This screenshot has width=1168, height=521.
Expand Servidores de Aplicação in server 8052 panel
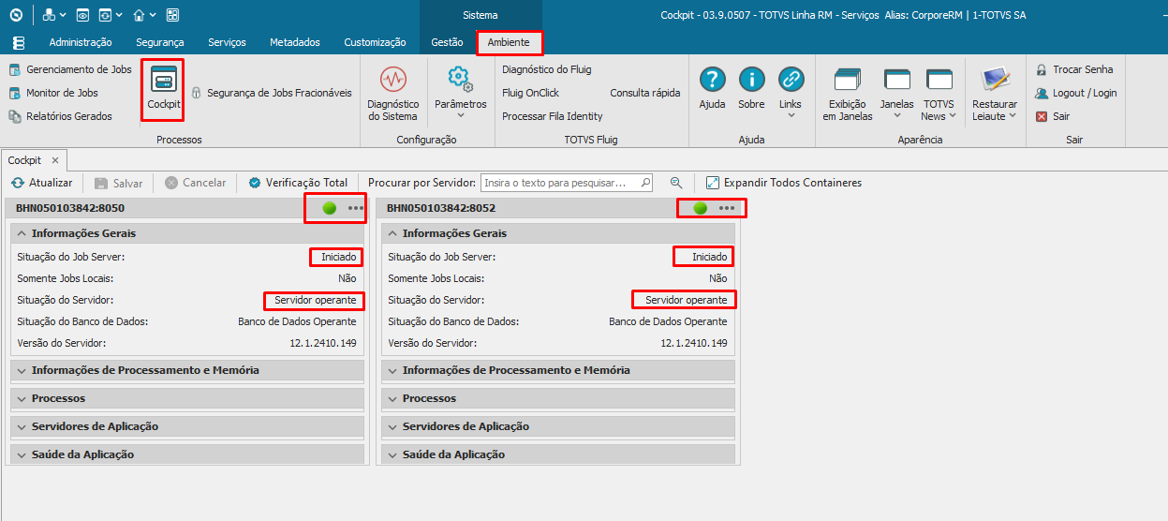click(558, 426)
